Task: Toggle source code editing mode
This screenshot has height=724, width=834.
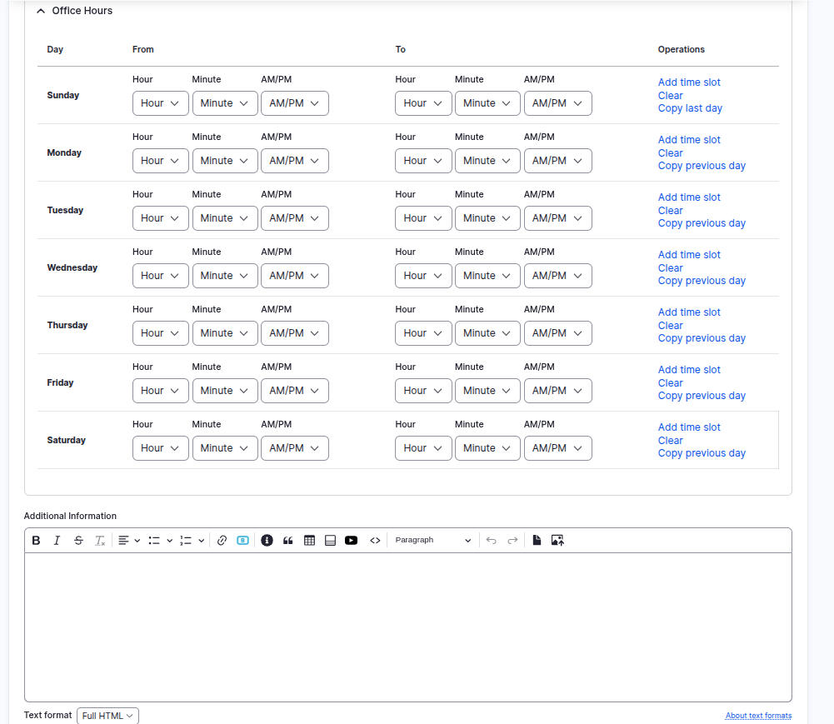Action: coord(375,541)
